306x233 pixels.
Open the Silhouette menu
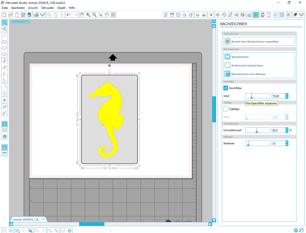(x=47, y=8)
